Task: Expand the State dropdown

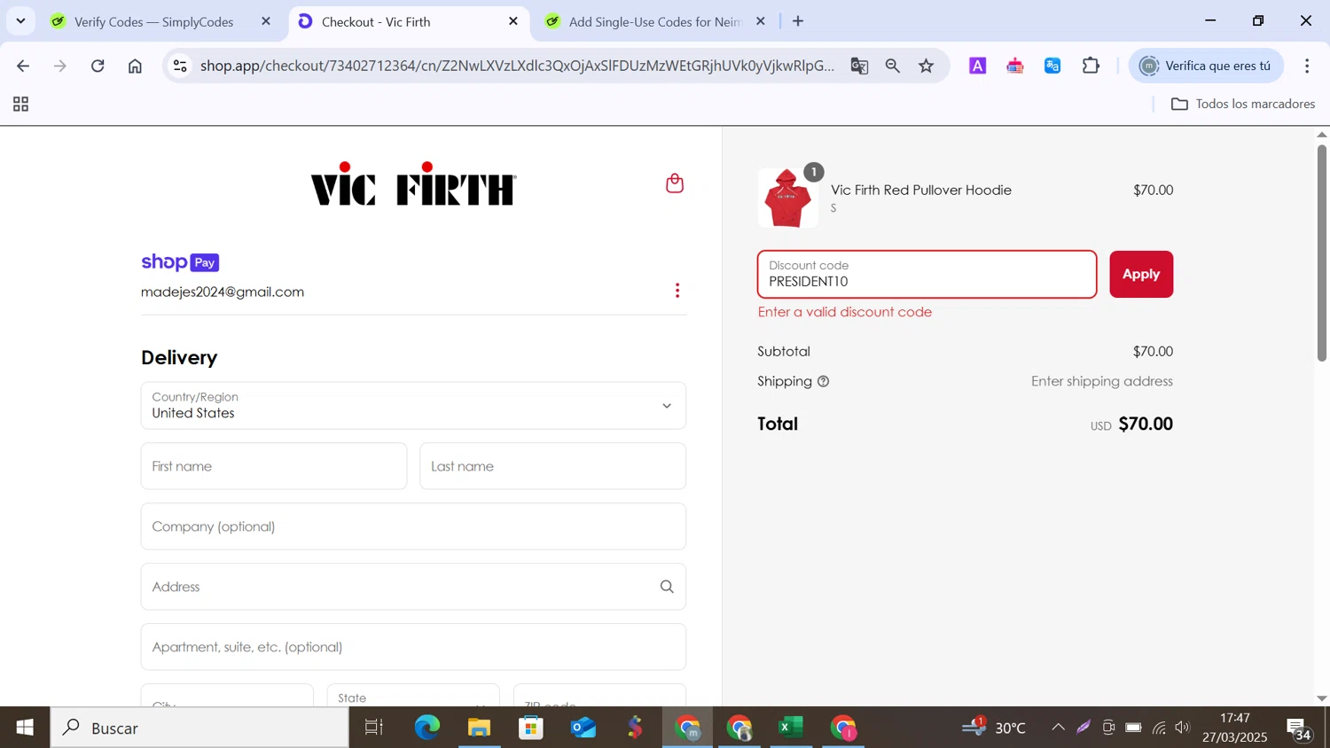Action: click(x=413, y=695)
